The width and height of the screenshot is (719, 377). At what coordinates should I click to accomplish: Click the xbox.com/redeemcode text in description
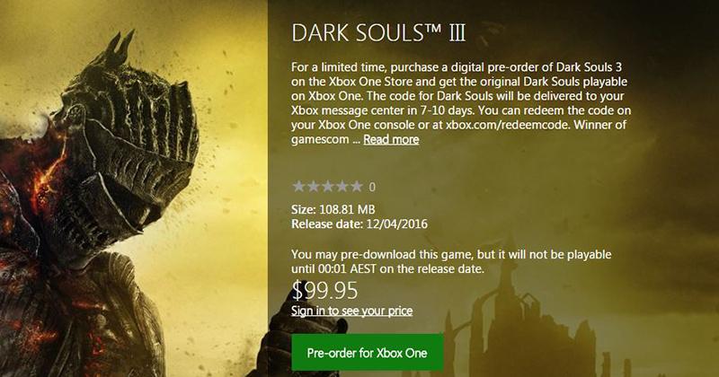[508, 125]
